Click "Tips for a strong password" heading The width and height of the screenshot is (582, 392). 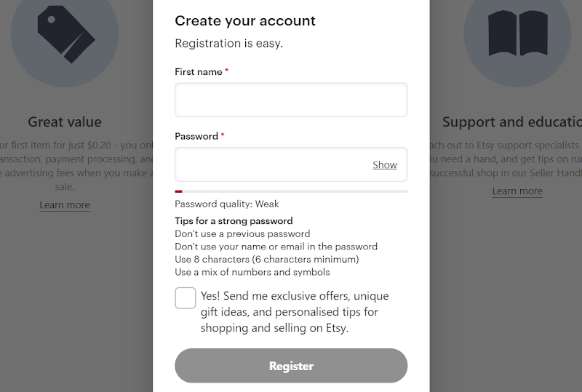234,221
